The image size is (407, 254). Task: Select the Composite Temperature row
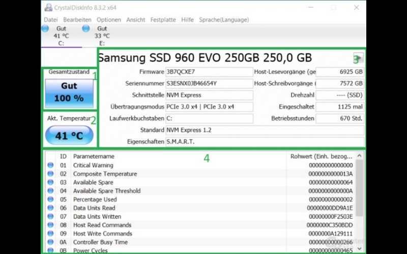click(200, 174)
